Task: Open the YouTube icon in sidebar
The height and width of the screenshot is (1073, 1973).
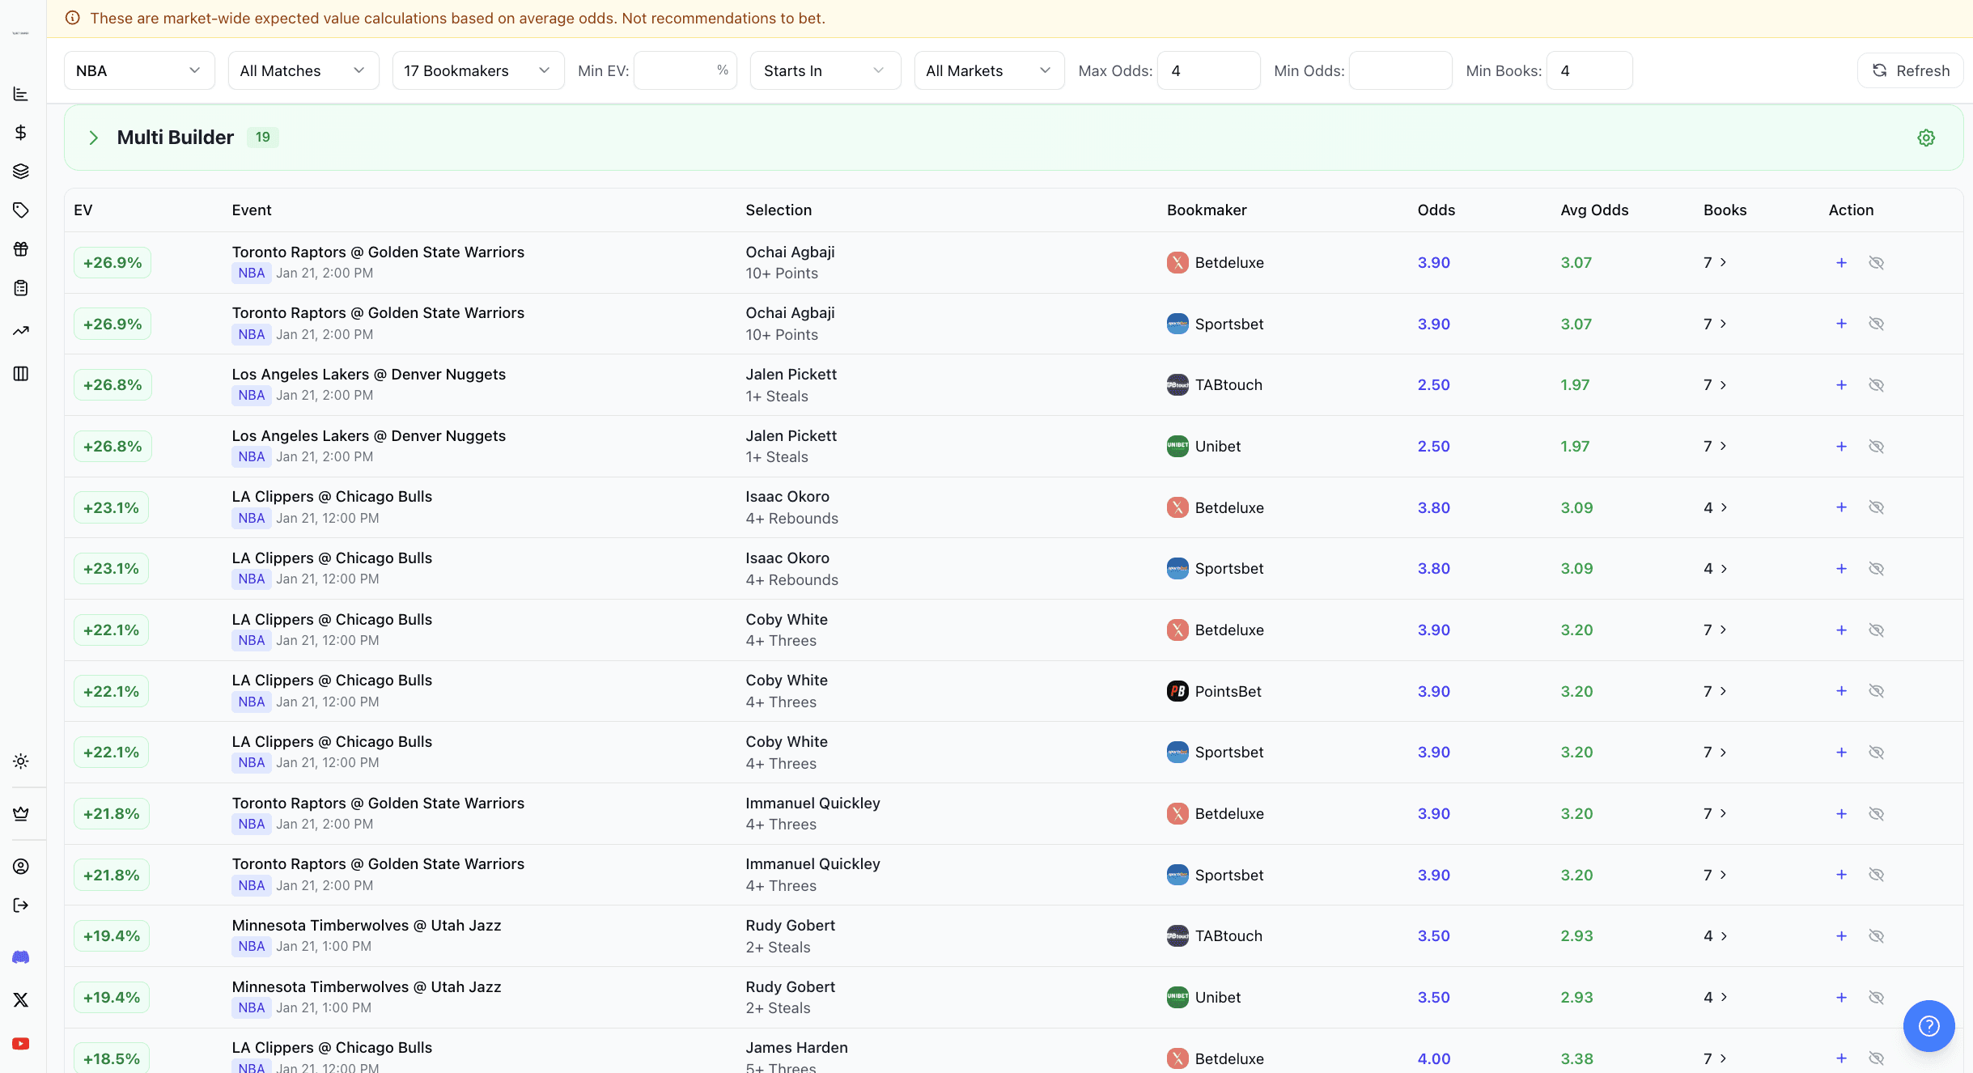Action: pos(21,1043)
